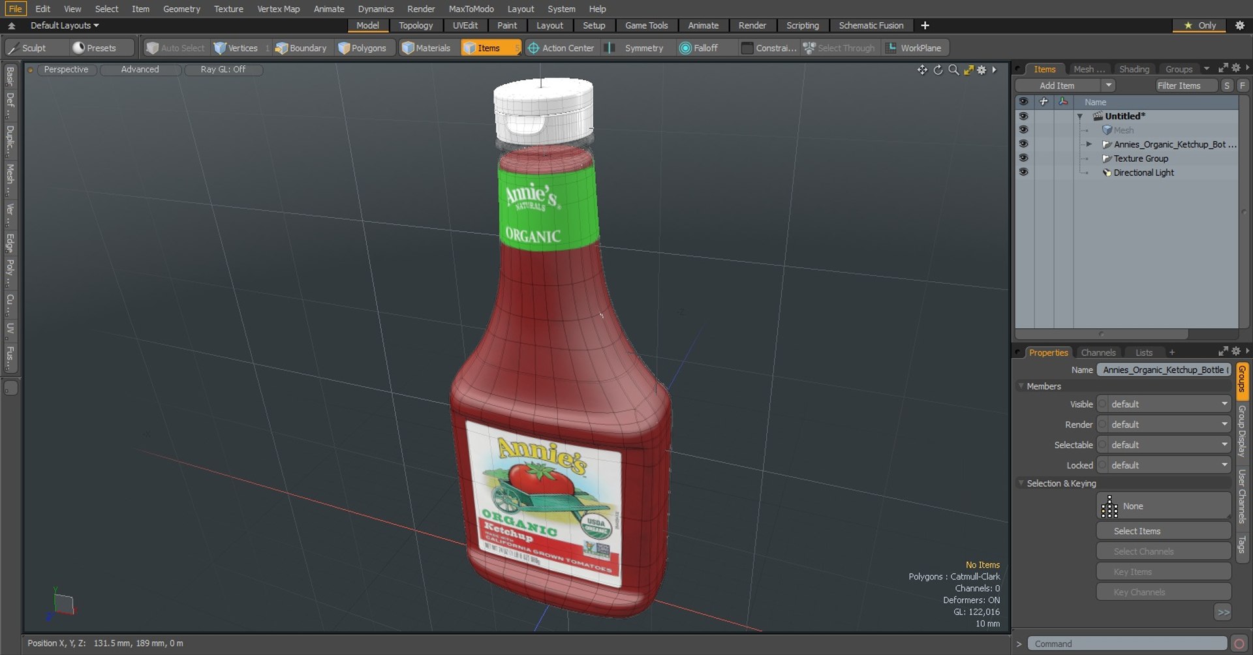Open the Shading tab
The image size is (1253, 655).
click(1134, 69)
